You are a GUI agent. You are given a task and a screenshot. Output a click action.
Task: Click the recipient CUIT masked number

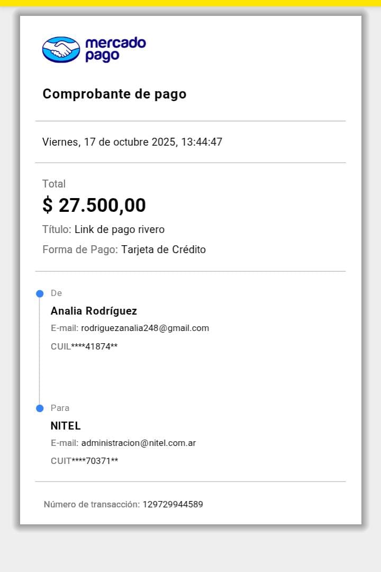tap(84, 461)
